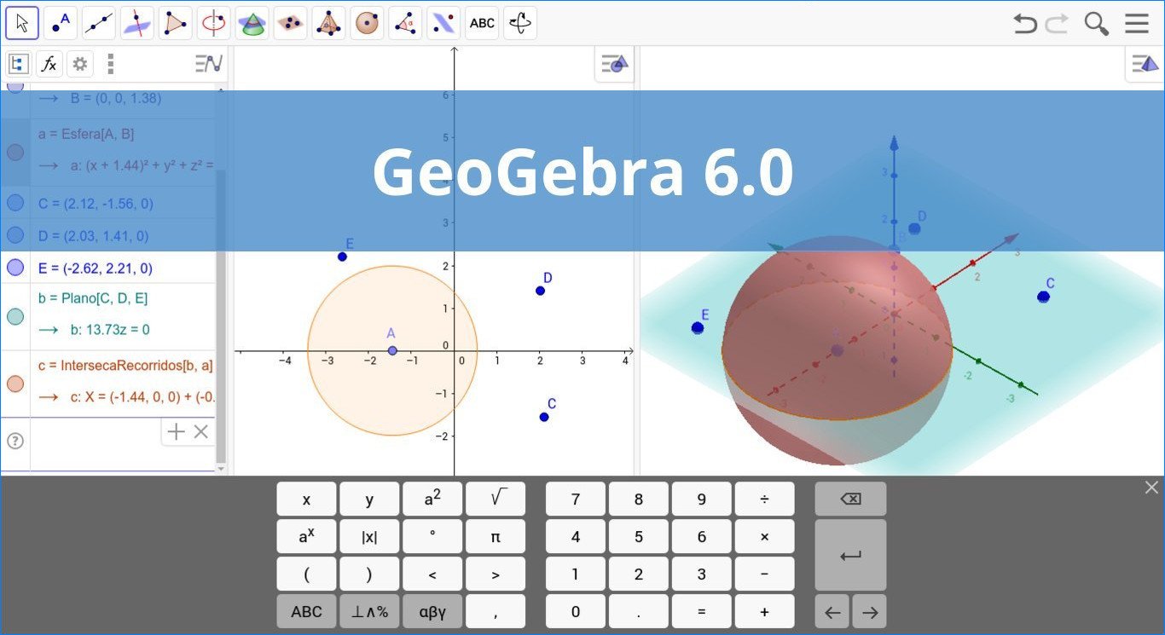The height and width of the screenshot is (635, 1165).
Task: Select the Move tool
Action: 21,23
